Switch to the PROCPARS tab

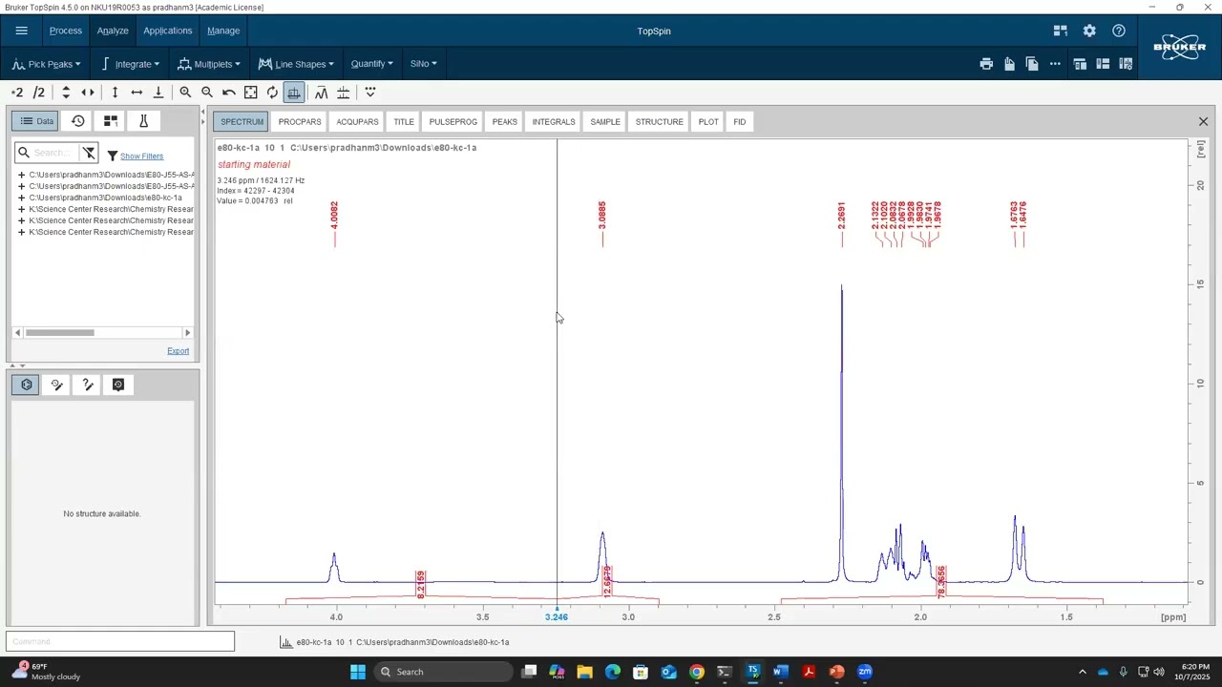300,121
